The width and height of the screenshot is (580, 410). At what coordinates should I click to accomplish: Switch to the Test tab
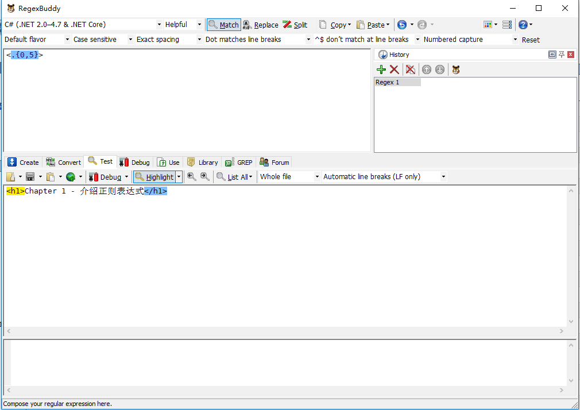point(100,162)
